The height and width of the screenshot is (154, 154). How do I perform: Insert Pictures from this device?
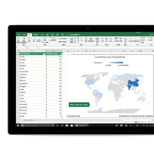(x=34, y=40)
